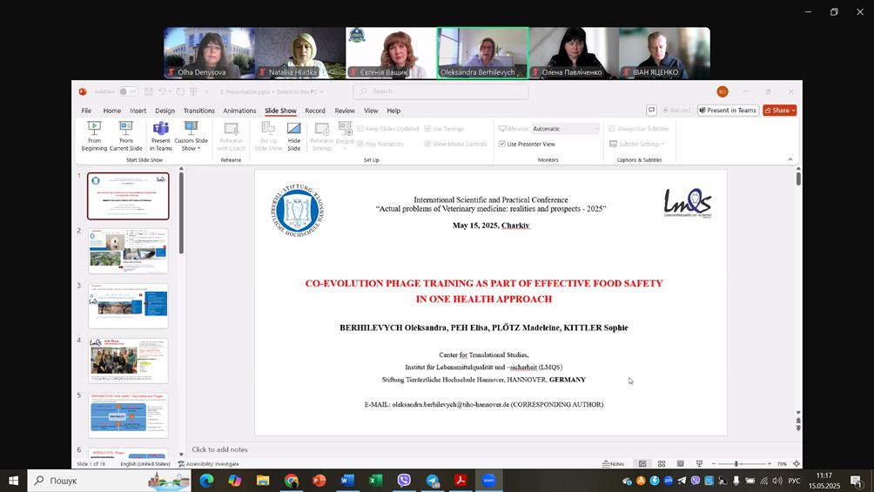
Task: Expand the Record dropdown in Set Up group
Action: coord(345,148)
